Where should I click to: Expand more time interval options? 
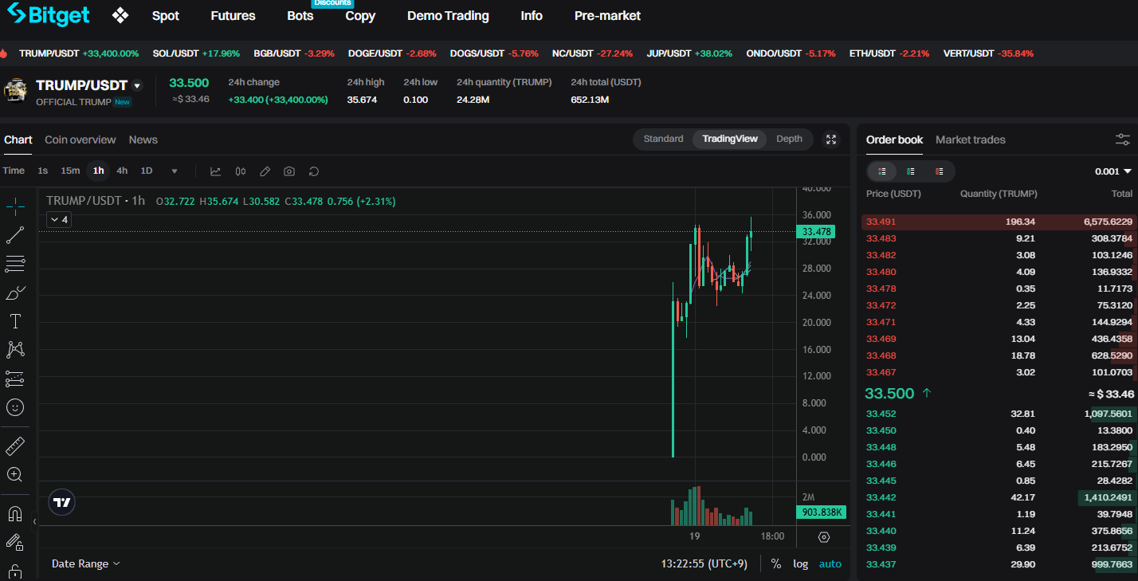(175, 171)
